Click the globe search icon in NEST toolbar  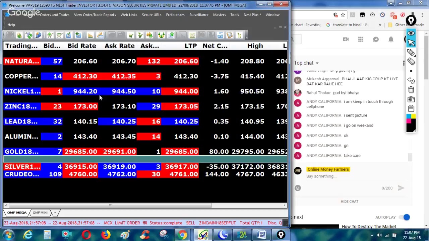[38, 35]
